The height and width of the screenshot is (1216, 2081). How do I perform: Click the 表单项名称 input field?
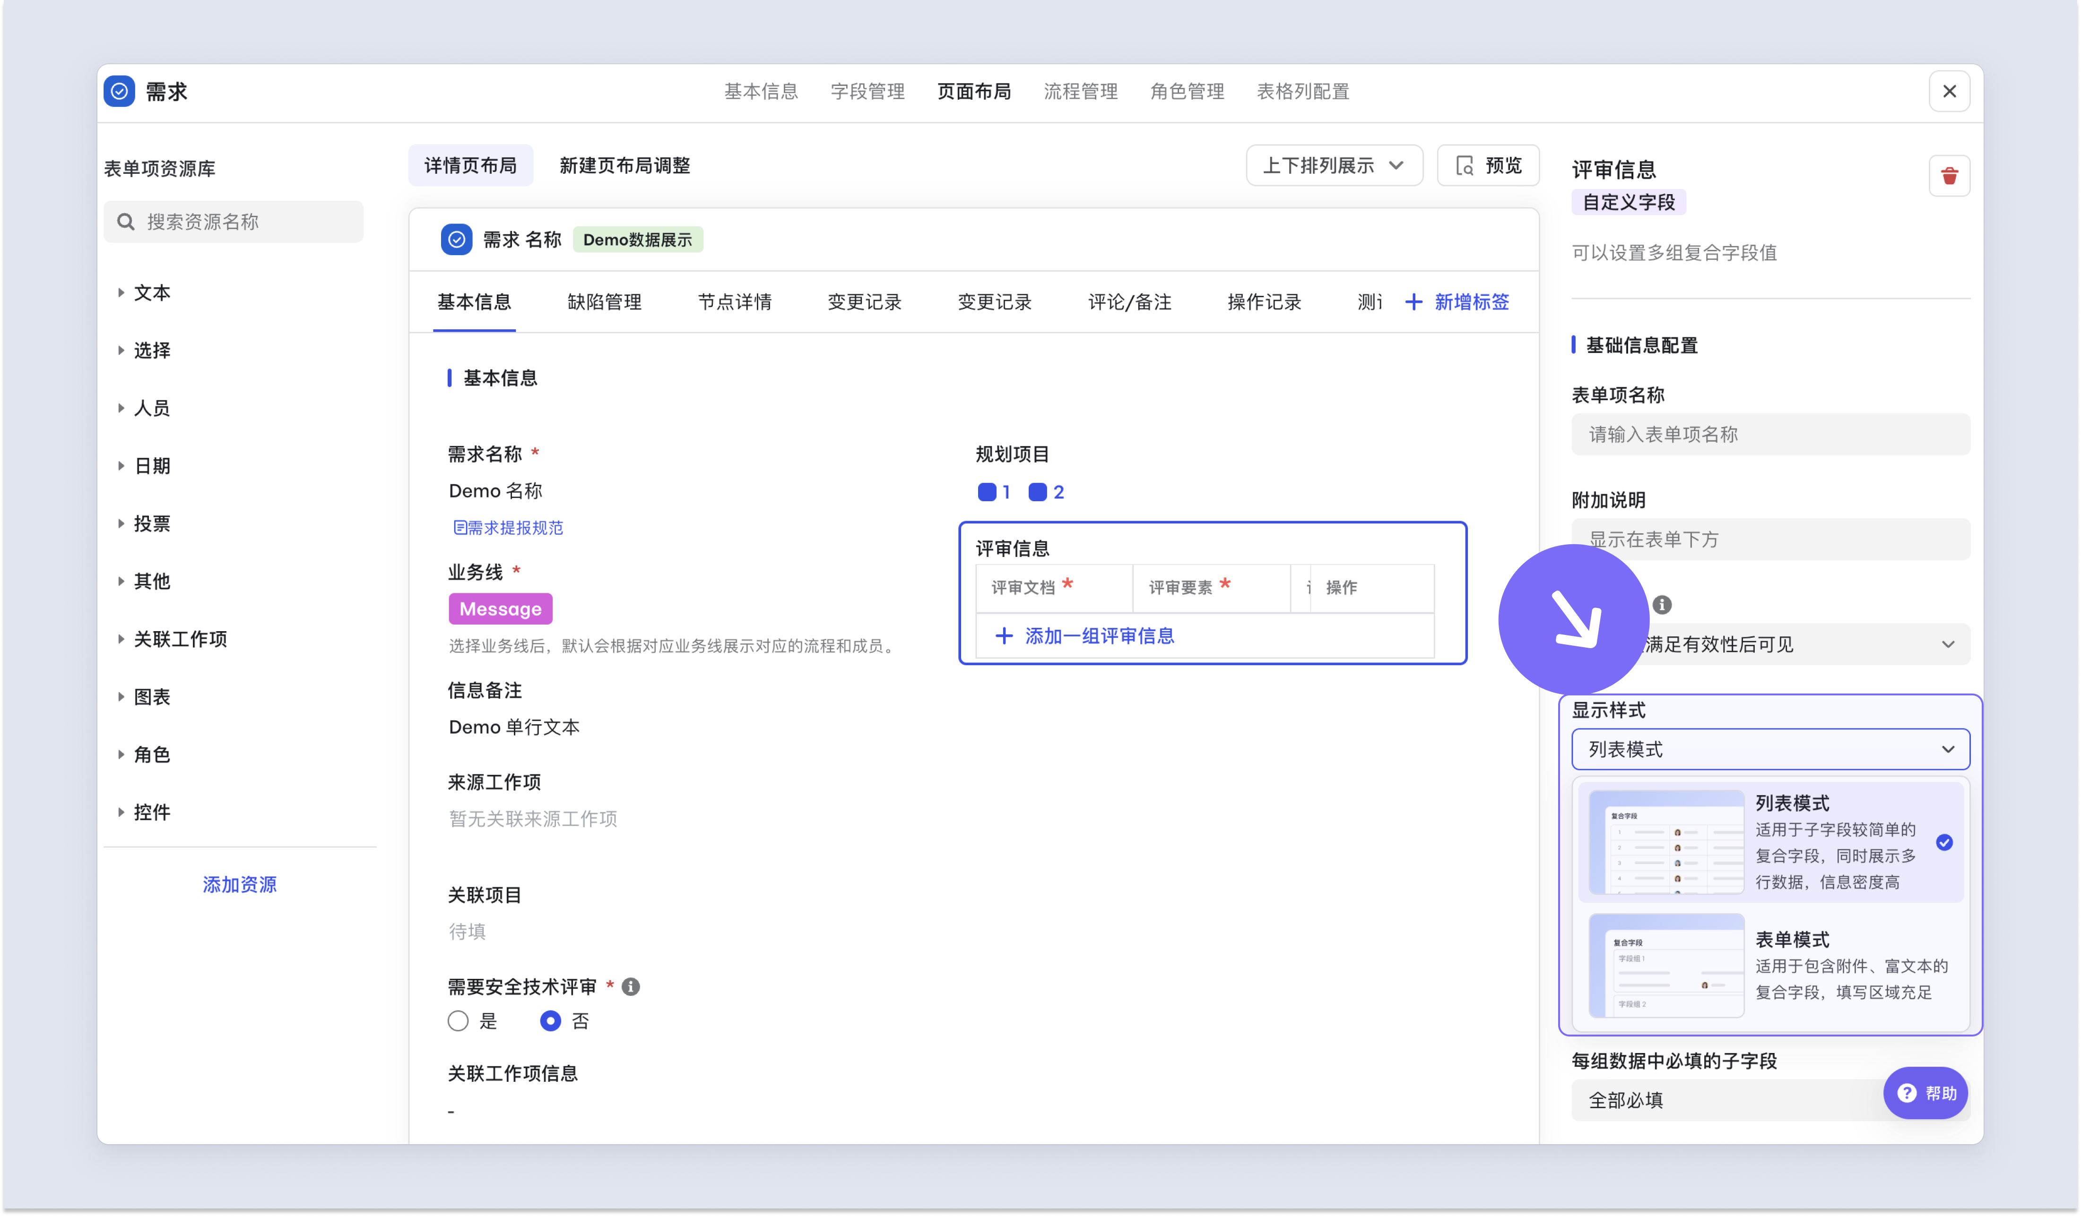(1770, 434)
